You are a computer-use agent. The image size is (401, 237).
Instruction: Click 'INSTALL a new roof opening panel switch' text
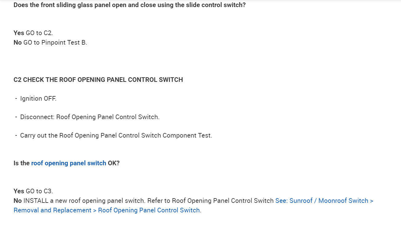point(84,201)
